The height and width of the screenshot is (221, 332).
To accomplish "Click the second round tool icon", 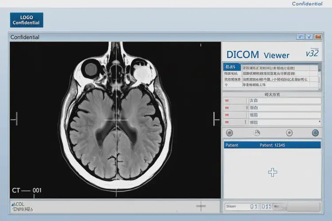I will point(257,133).
